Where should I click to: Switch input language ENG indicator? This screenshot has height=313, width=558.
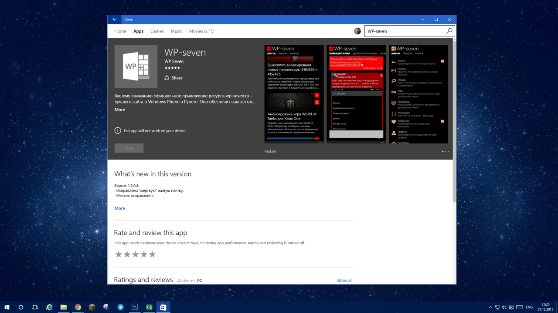tap(529, 307)
